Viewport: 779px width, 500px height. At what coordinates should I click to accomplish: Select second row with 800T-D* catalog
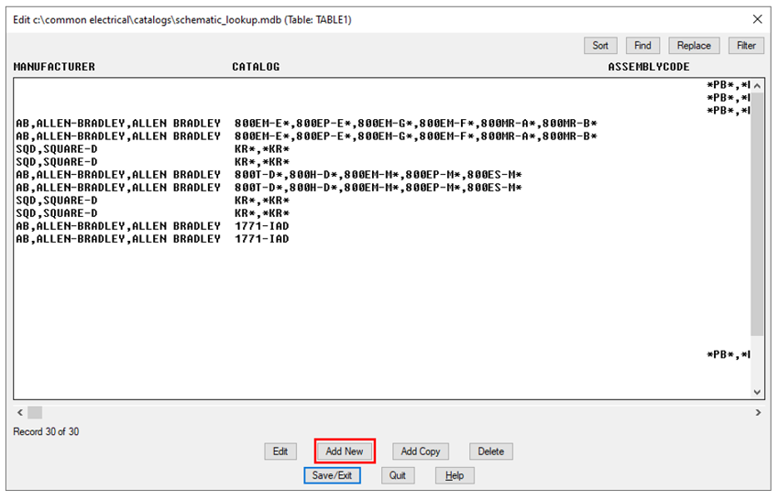[x=381, y=188]
